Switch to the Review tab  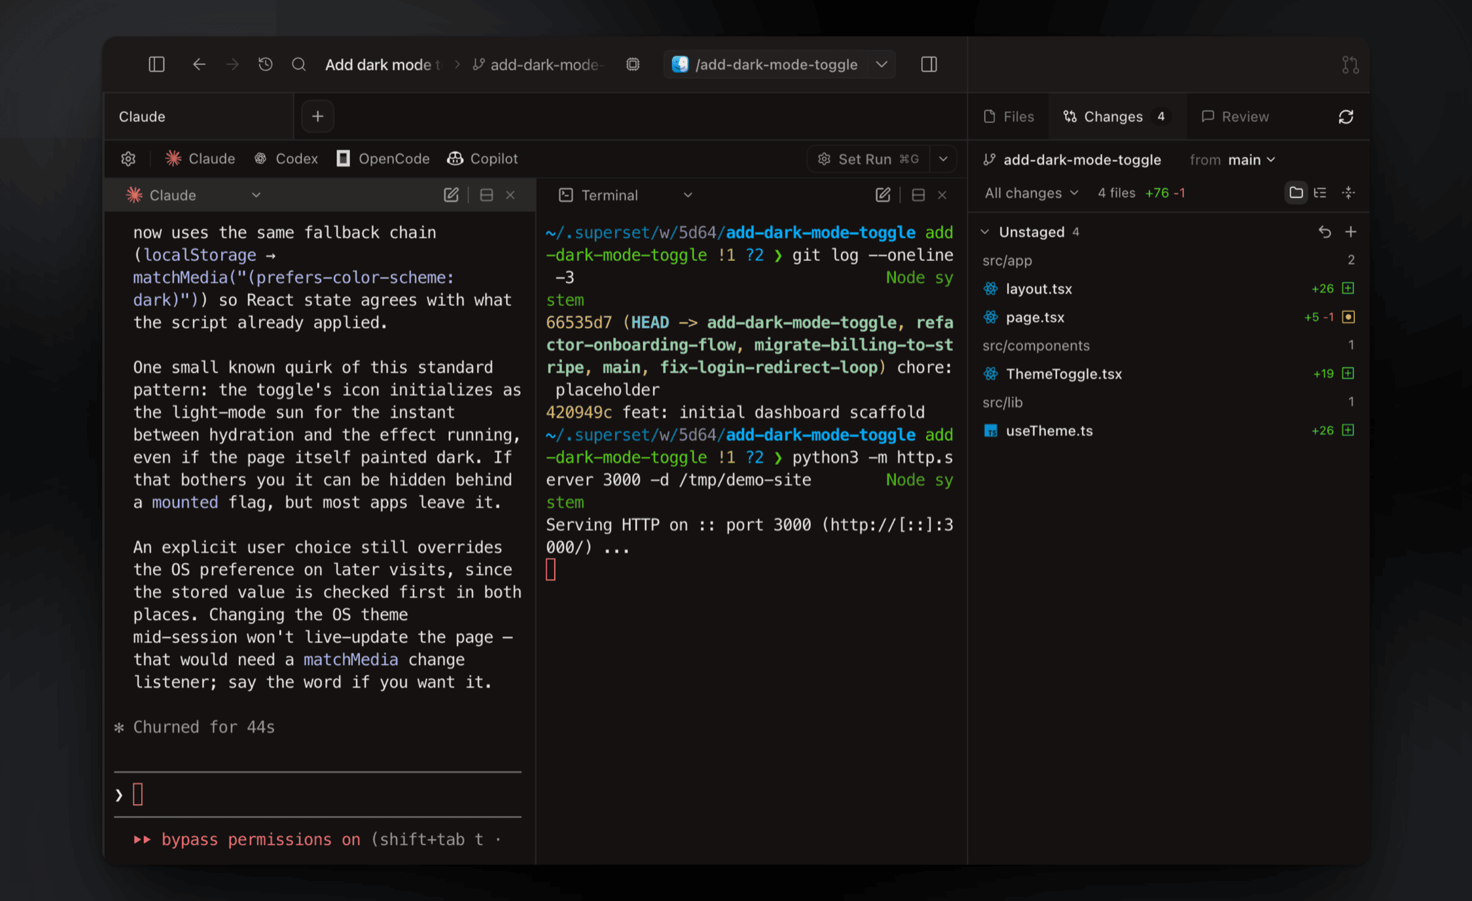[1235, 116]
